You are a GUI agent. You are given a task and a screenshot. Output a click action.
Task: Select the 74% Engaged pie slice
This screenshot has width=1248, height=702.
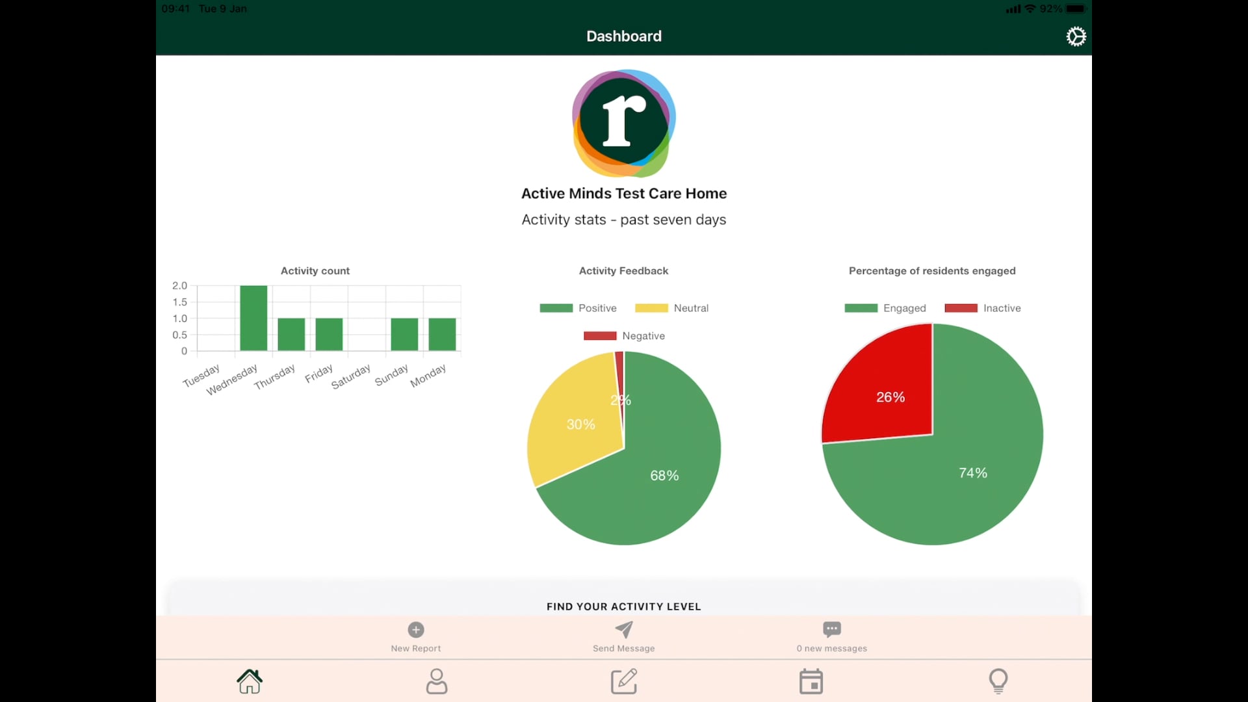point(973,473)
